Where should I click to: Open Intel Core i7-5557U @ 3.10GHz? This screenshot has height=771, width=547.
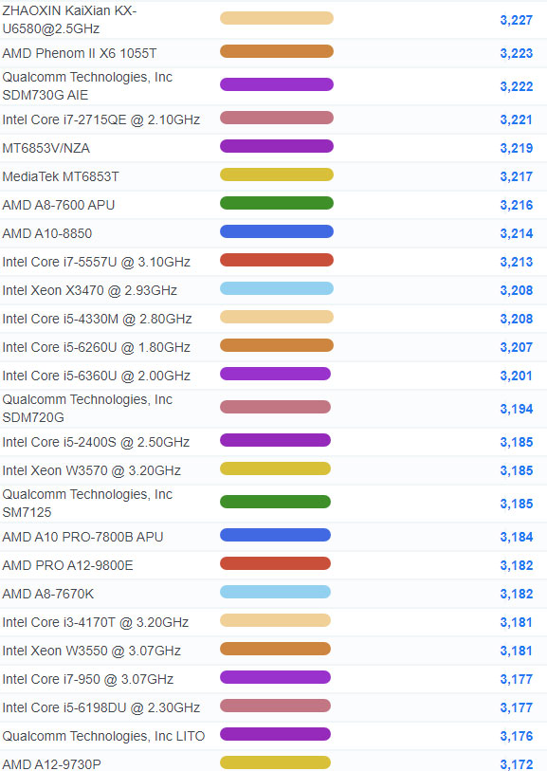coord(97,262)
